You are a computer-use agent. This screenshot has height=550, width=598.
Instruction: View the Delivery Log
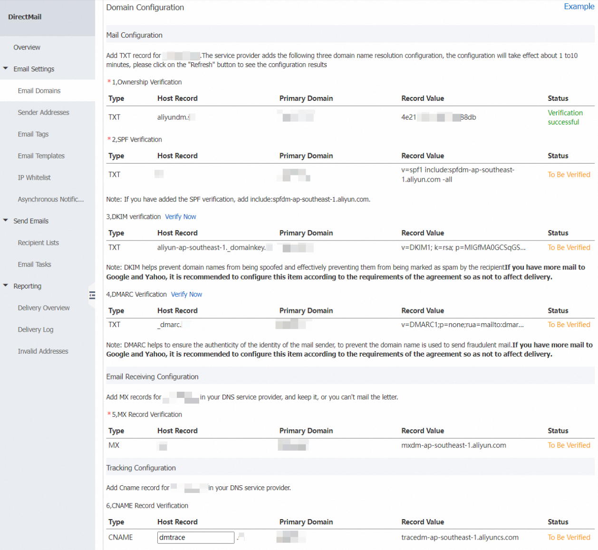point(36,330)
